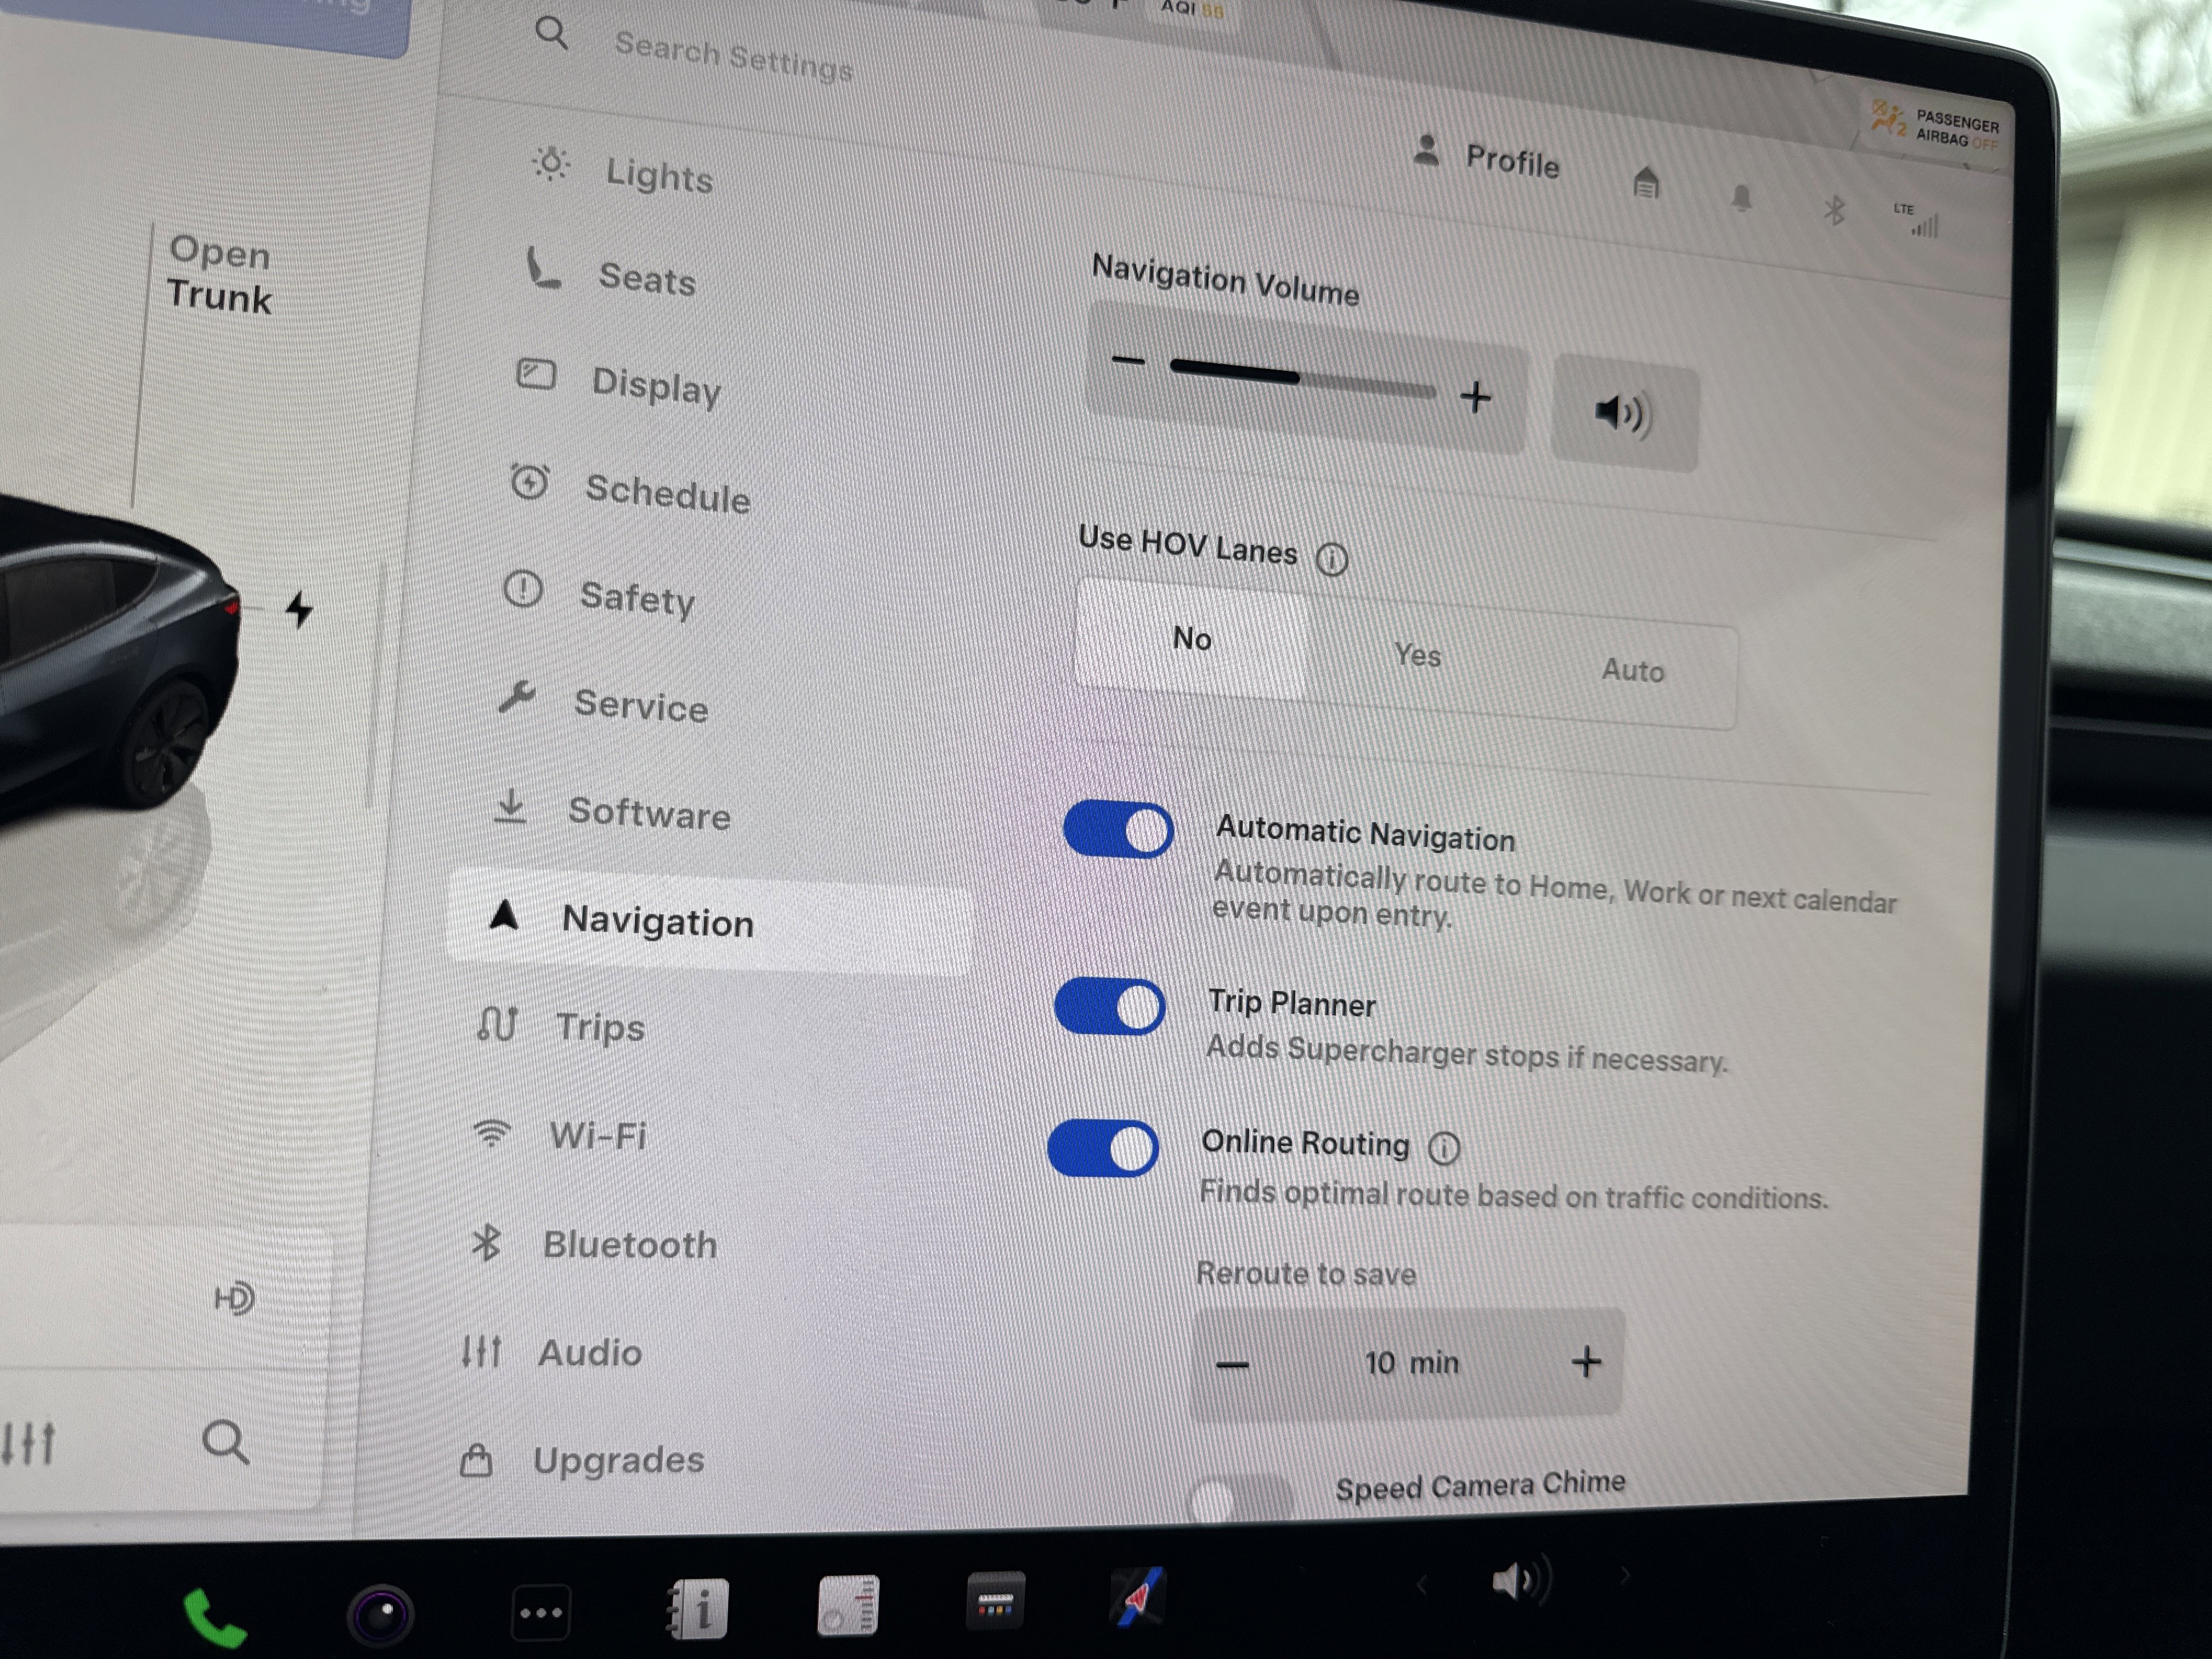This screenshot has height=1659, width=2212.
Task: Decrease reroute-to-save minutes with minus
Action: pos(1232,1365)
